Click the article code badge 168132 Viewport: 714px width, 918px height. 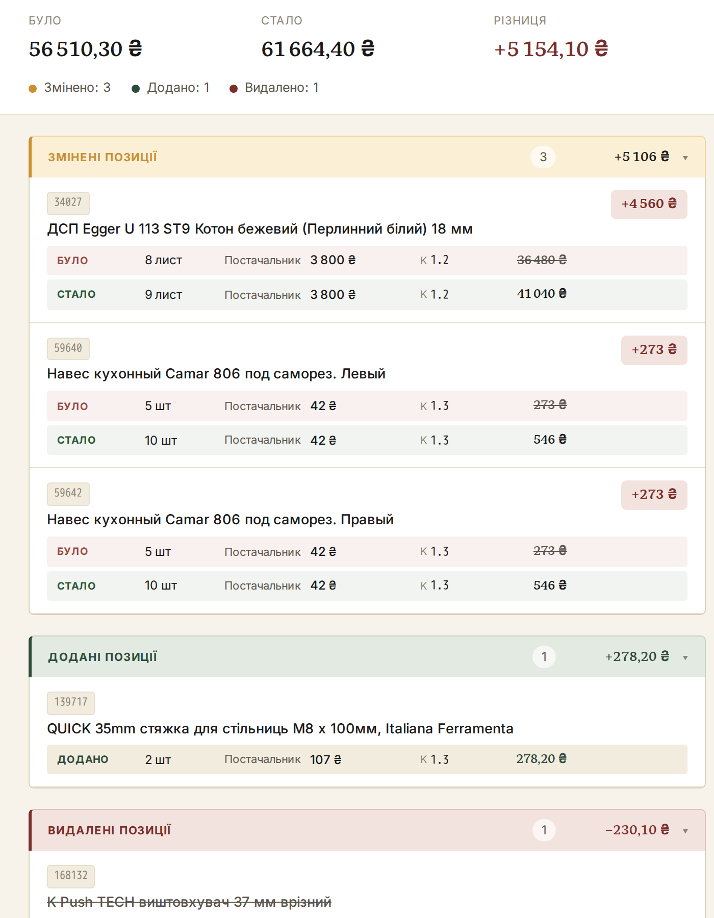point(71,876)
